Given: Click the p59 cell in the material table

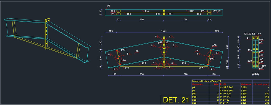Looking at the screenshot, I should [x=194, y=100].
